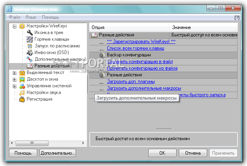Select Горячие клавиши tree item
This screenshot has width=247, height=166.
pos(52,39)
